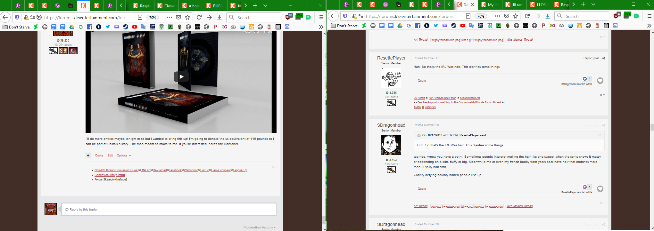
Task: Play the embedded video in left window
Action: pyautogui.click(x=181, y=77)
